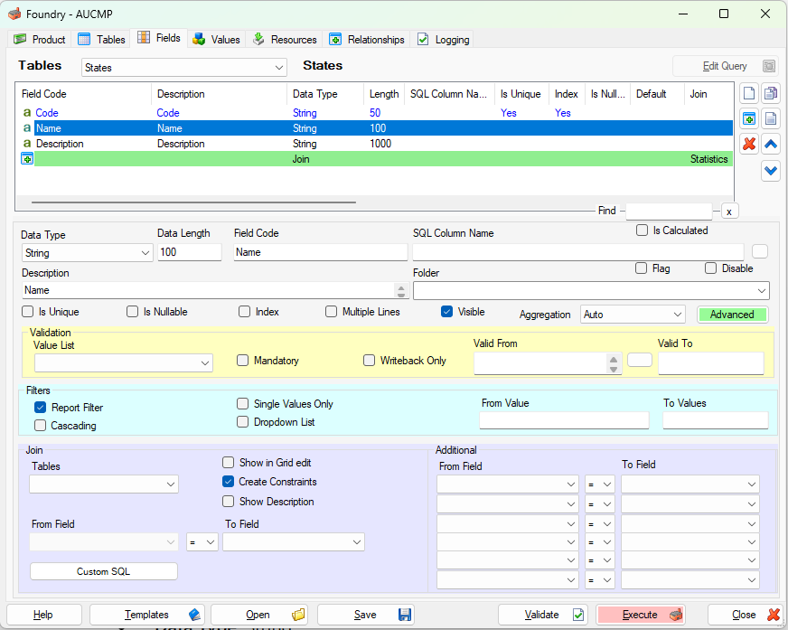Click the Edit Query icon

(x=768, y=66)
